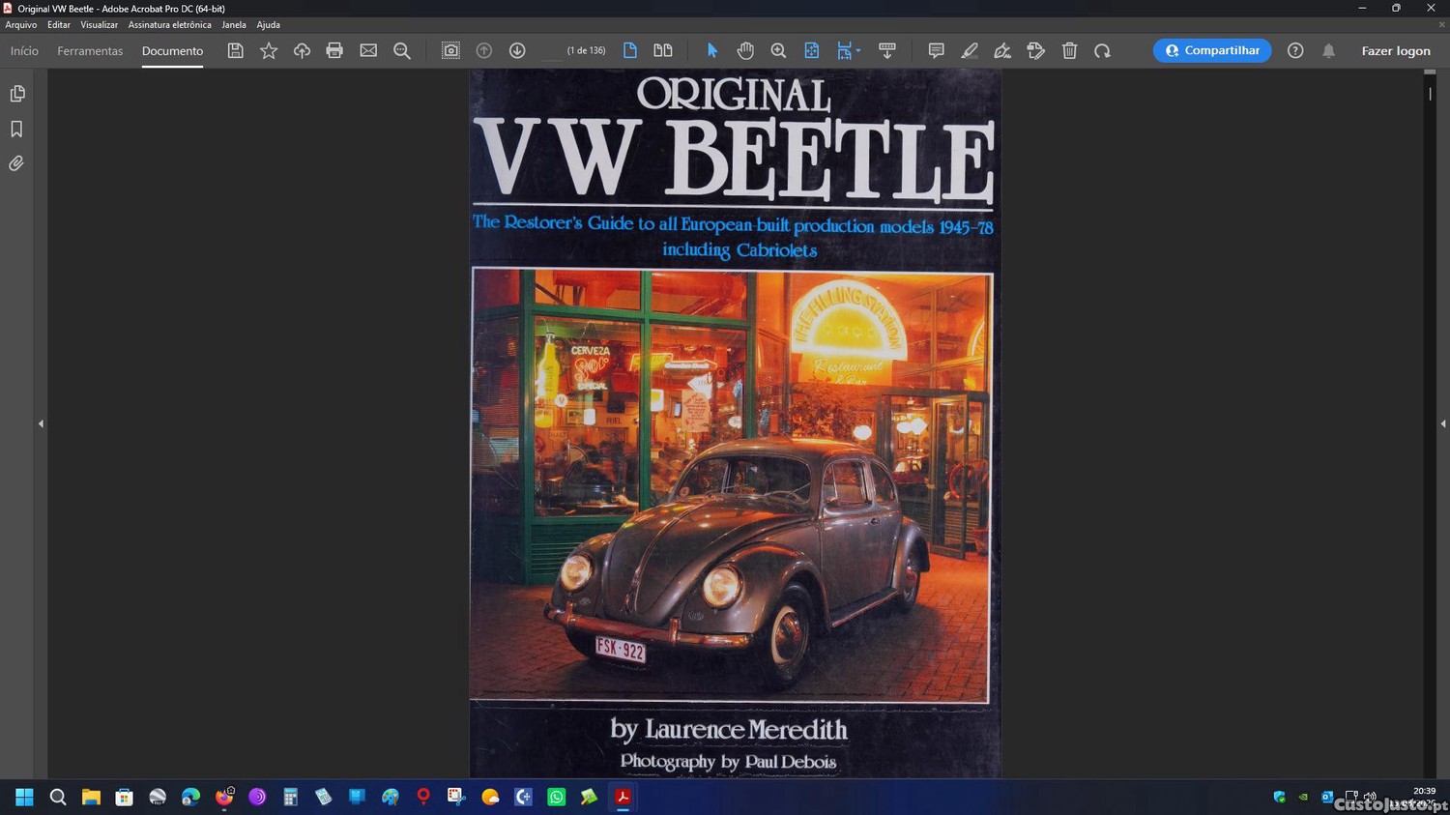
Task: Open the Janela menu
Action: pos(234,25)
